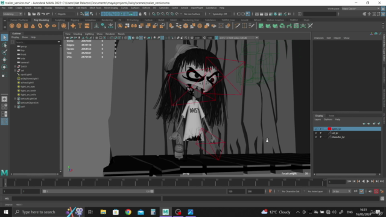386x217 pixels.
Task: Click the Mirror shelf icon
Action: 134,26
